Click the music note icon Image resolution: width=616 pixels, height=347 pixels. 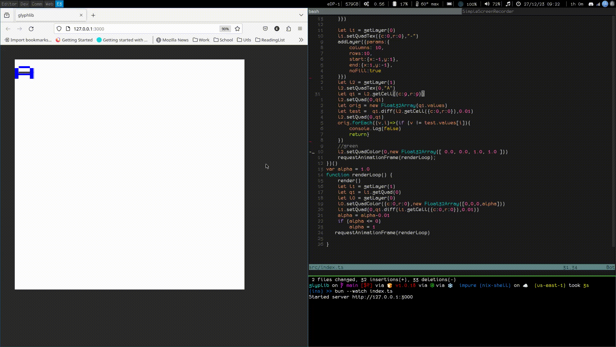point(508,4)
